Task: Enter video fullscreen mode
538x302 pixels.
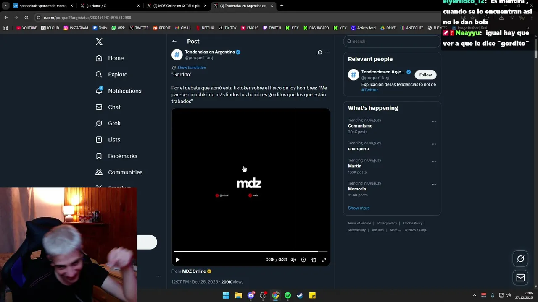Action: 324,260
